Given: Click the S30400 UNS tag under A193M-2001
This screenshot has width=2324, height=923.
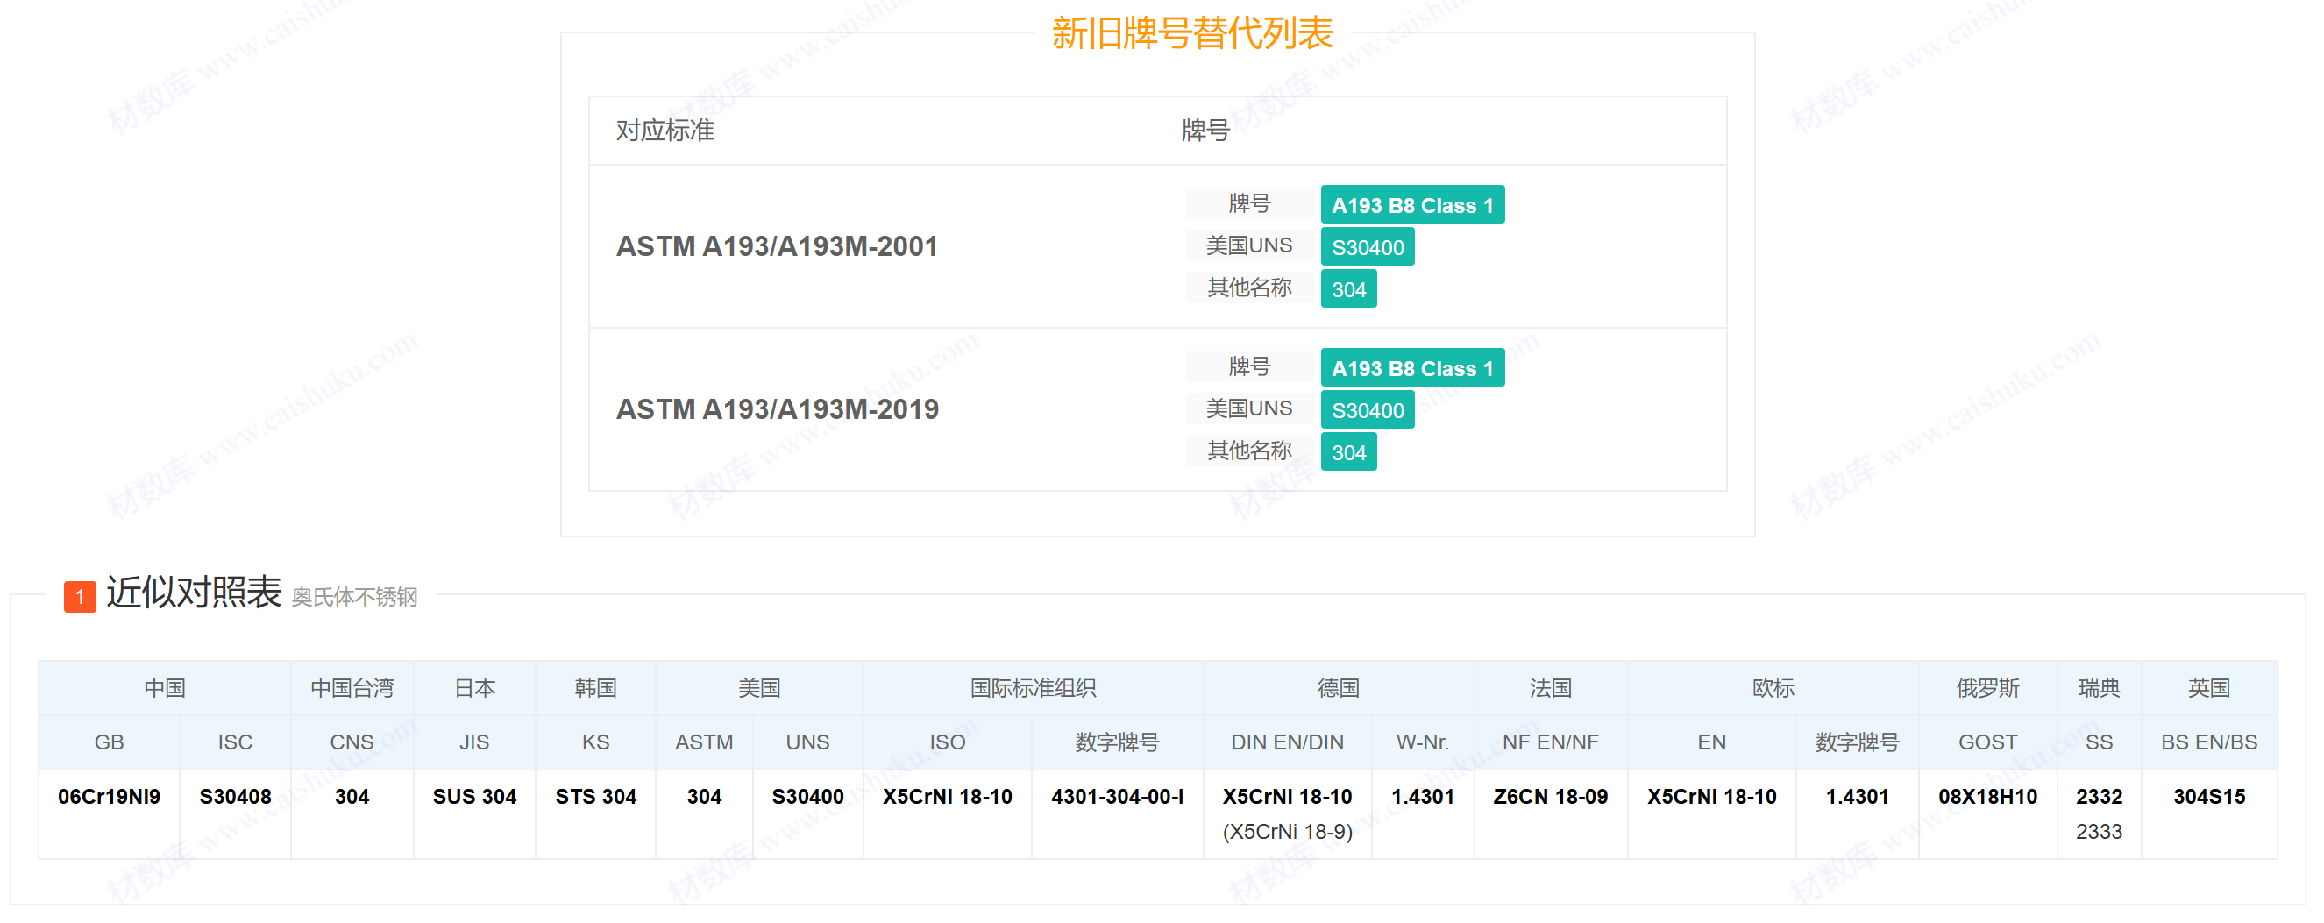Looking at the screenshot, I should (x=1367, y=247).
